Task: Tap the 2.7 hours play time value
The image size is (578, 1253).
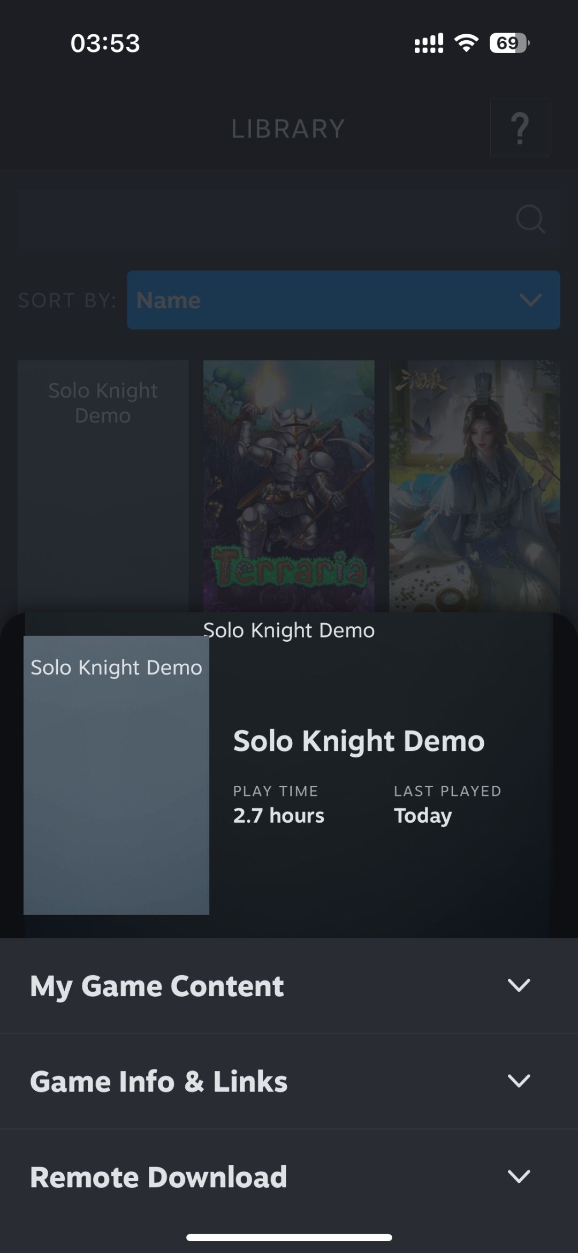Action: [279, 816]
